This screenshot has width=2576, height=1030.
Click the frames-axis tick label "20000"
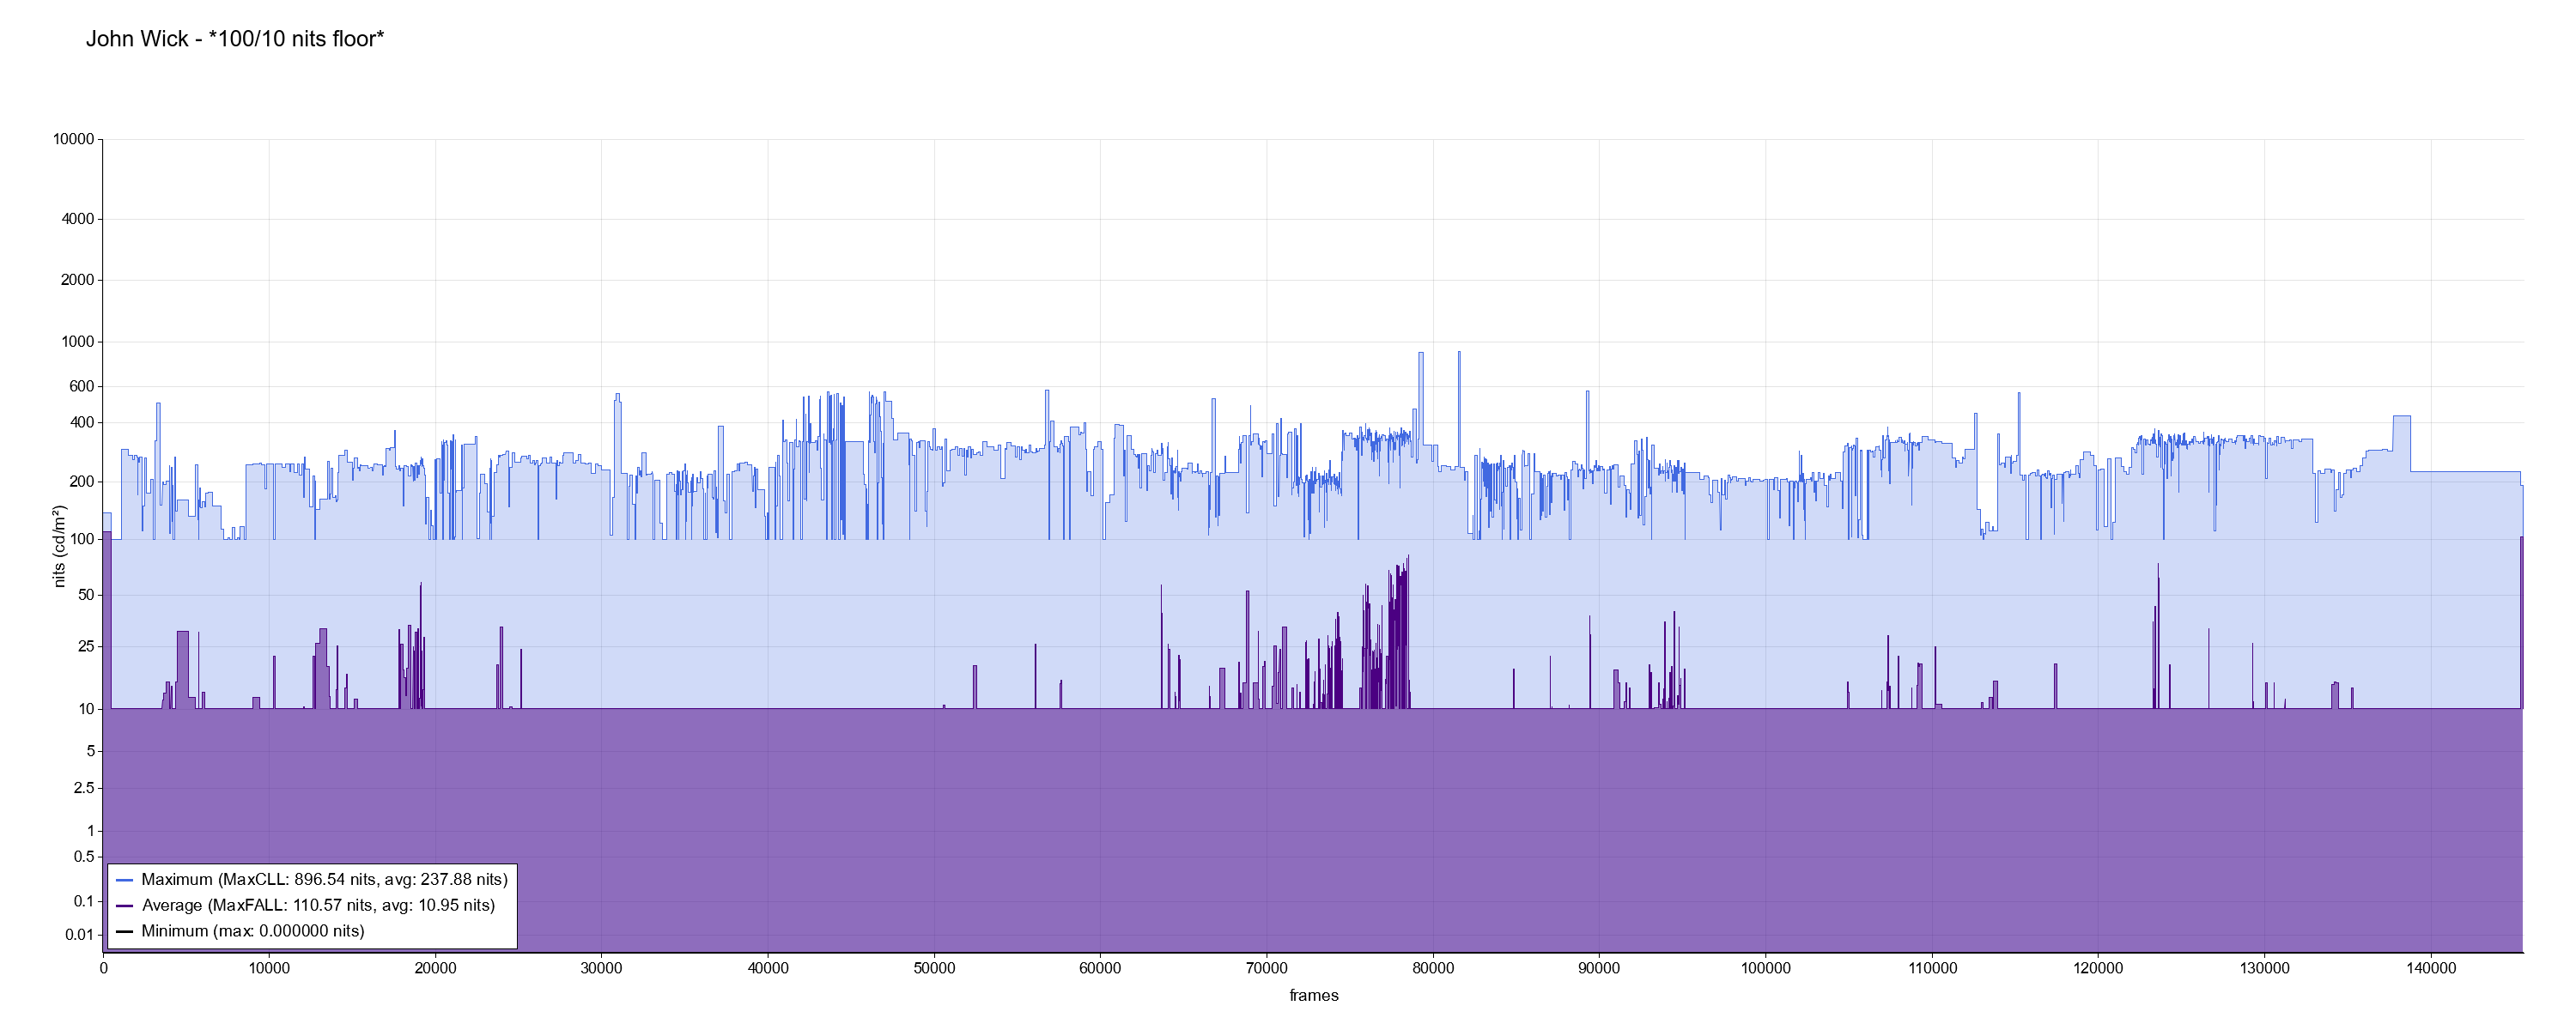coord(436,969)
